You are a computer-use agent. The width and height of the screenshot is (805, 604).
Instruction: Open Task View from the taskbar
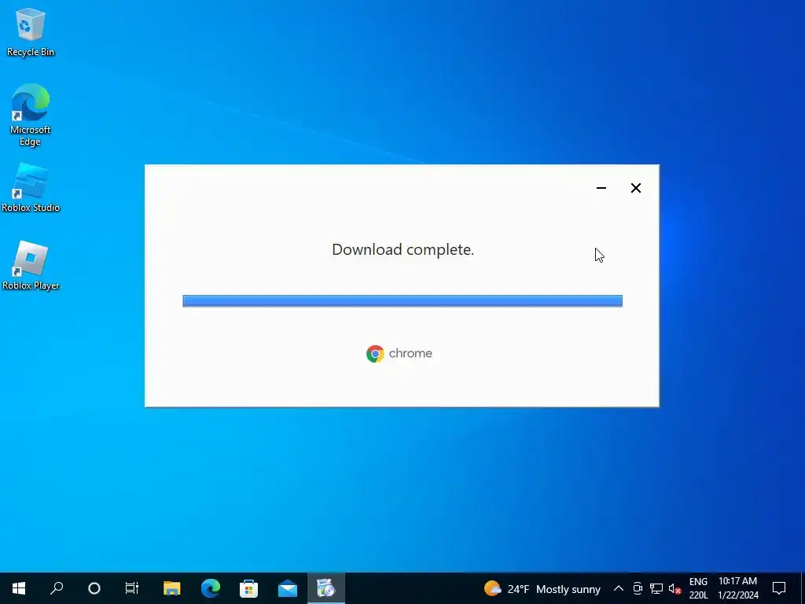point(132,588)
